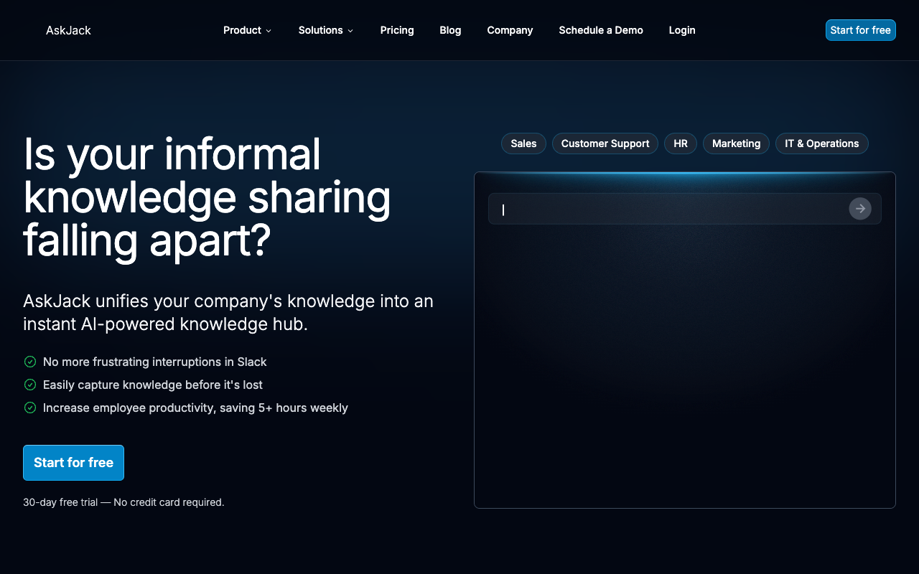Click the AskJack logo in header
Screen dimensions: 919x574
coord(68,30)
